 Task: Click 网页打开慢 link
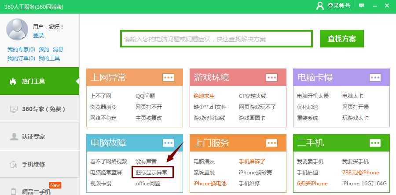point(356,107)
